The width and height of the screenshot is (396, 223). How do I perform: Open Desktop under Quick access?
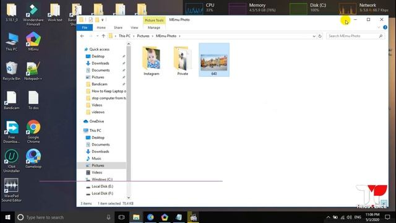click(98, 56)
